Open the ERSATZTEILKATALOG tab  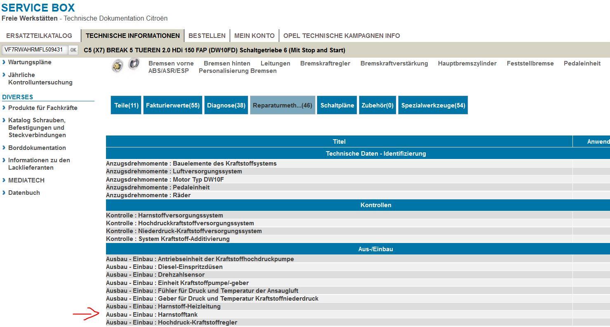pyautogui.click(x=39, y=36)
